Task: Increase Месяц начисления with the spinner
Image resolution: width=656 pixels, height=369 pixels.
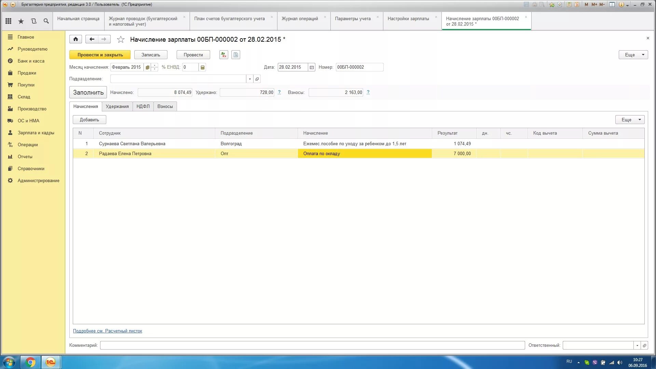Action: pos(154,65)
